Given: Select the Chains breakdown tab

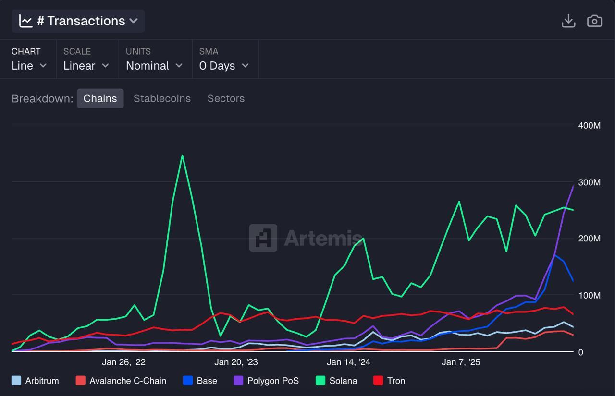Looking at the screenshot, I should tap(100, 98).
